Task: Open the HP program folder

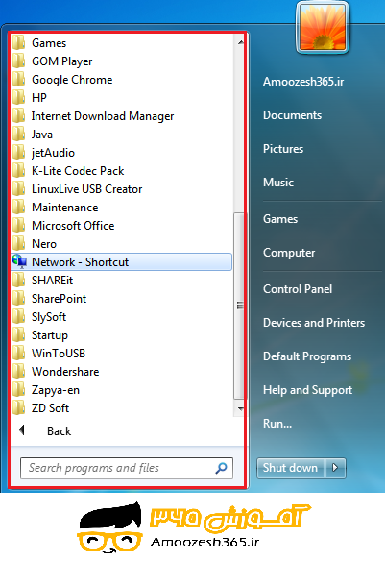Action: click(x=121, y=98)
